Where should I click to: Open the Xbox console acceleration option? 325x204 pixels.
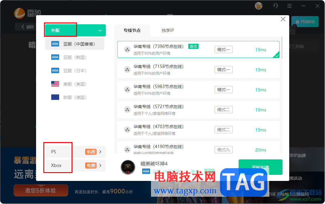[x=75, y=165]
